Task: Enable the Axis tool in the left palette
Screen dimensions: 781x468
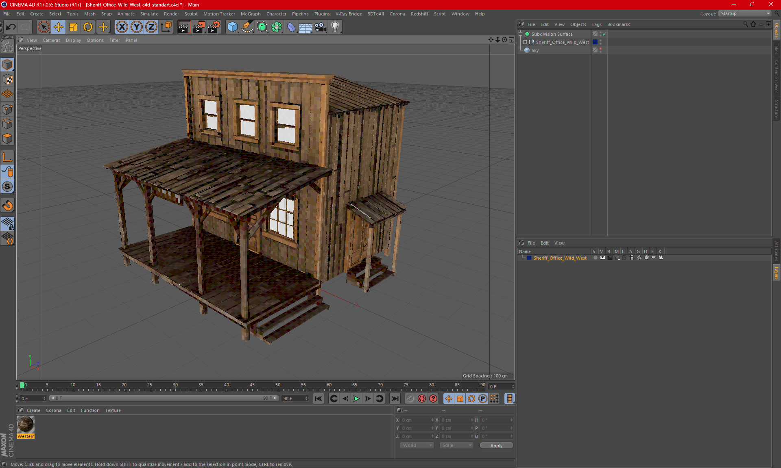Action: pyautogui.click(x=7, y=157)
